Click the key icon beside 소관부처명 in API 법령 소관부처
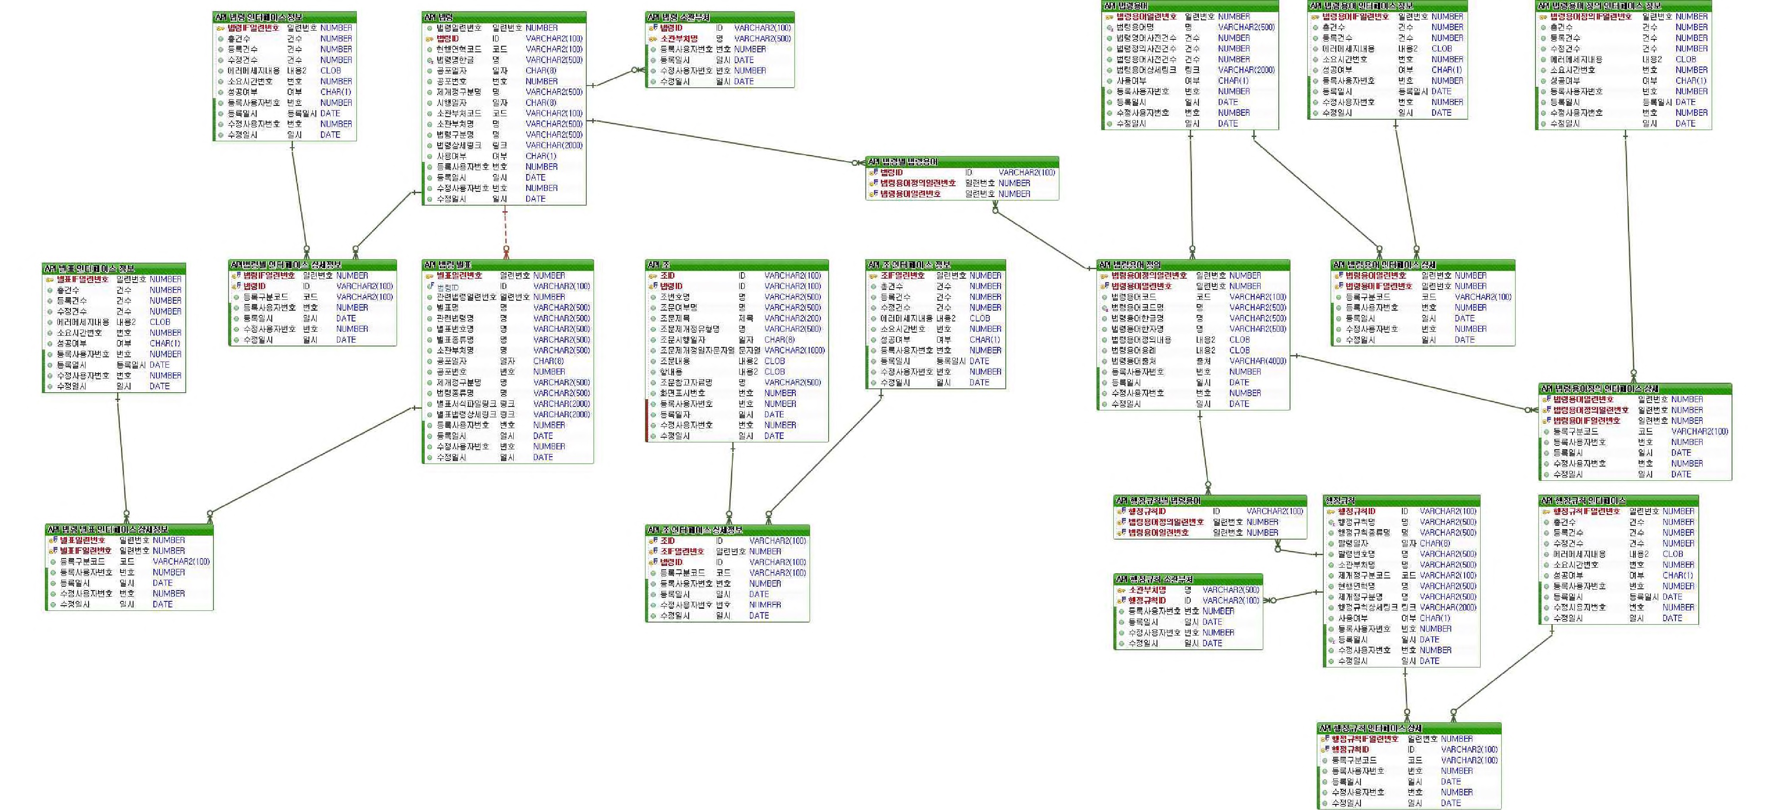 (653, 39)
